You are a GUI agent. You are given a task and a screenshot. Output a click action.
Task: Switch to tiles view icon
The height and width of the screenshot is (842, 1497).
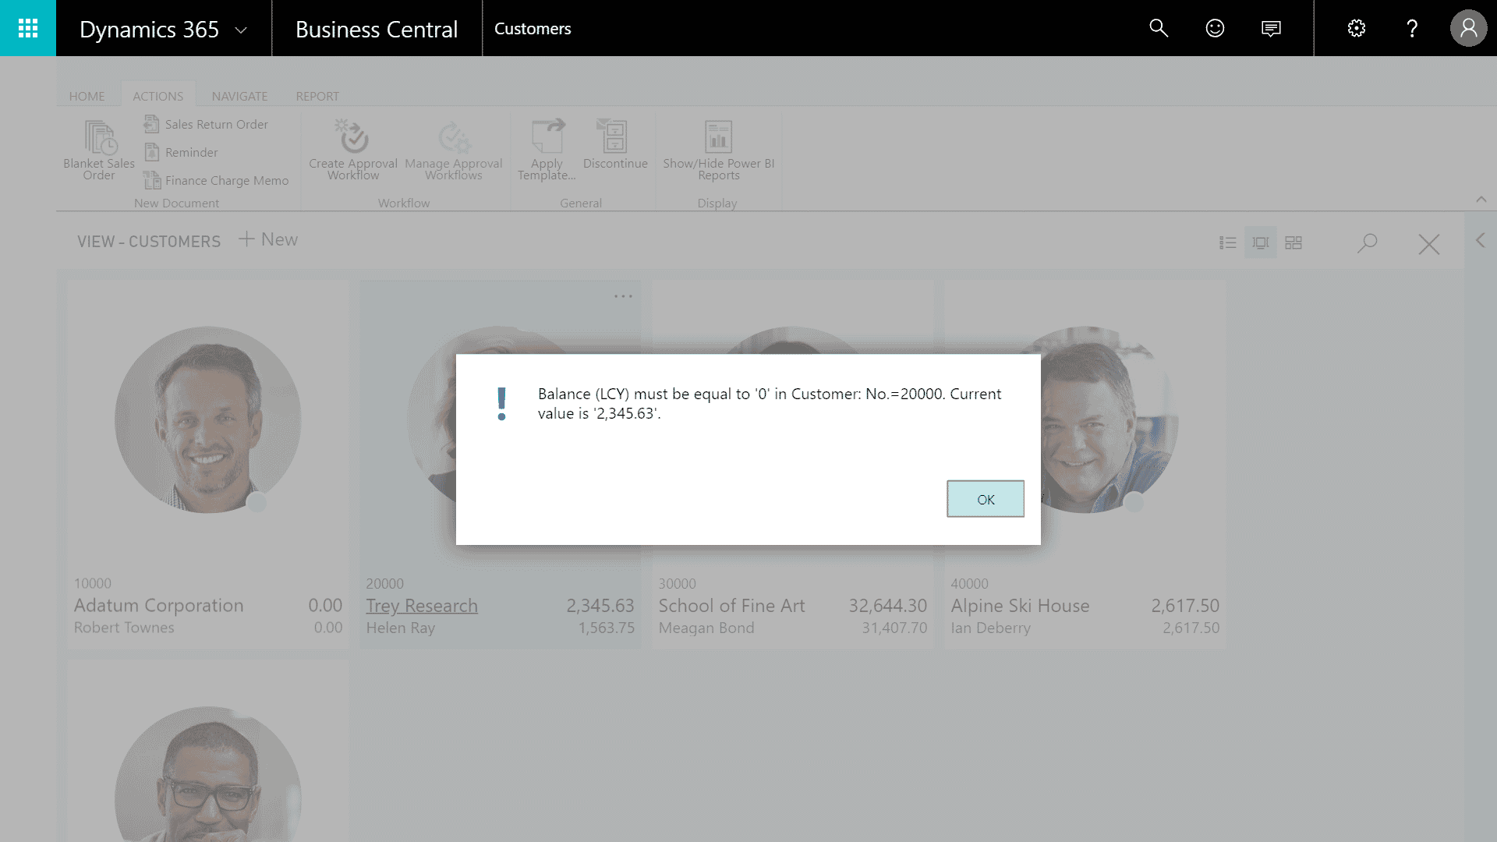click(x=1294, y=242)
